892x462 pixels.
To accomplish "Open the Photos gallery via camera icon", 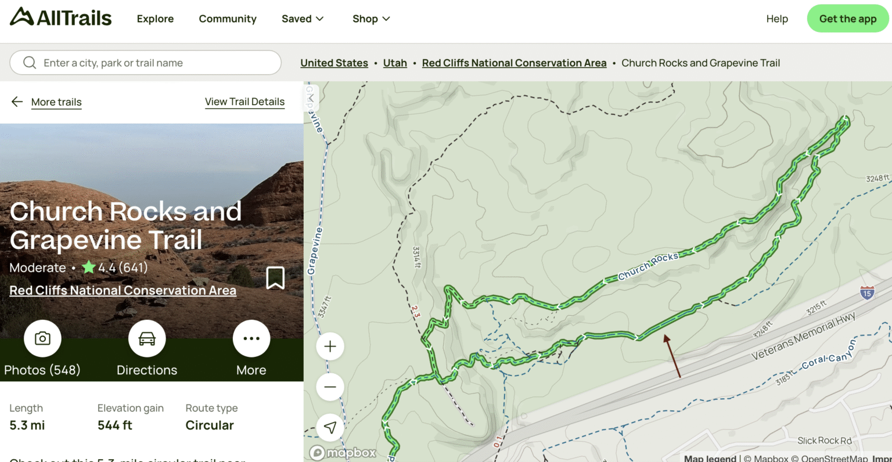I will pos(42,338).
